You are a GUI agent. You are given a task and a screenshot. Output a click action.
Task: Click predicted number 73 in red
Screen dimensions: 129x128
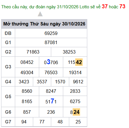pyautogui.click(x=122, y=7)
